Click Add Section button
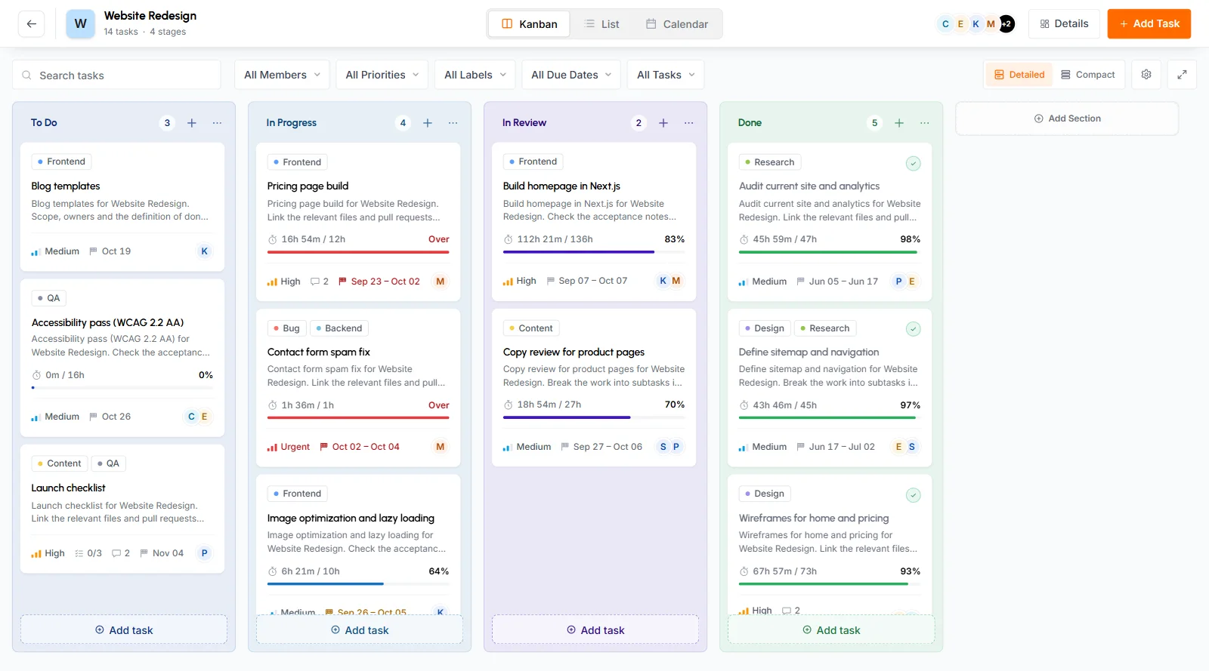The width and height of the screenshot is (1209, 671). click(1067, 119)
